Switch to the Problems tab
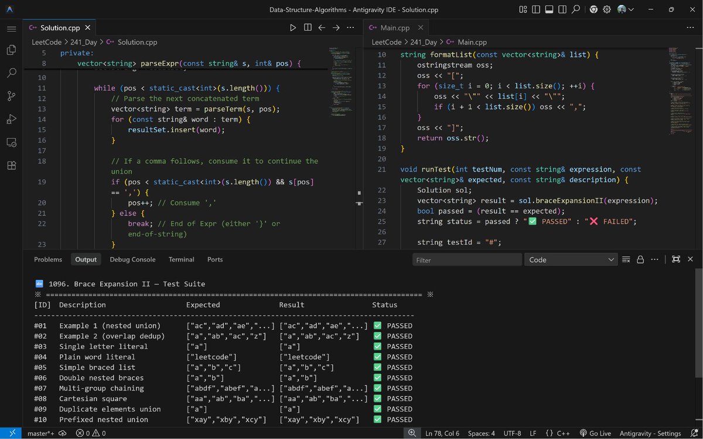Viewport: 703px width, 439px height. (x=48, y=259)
